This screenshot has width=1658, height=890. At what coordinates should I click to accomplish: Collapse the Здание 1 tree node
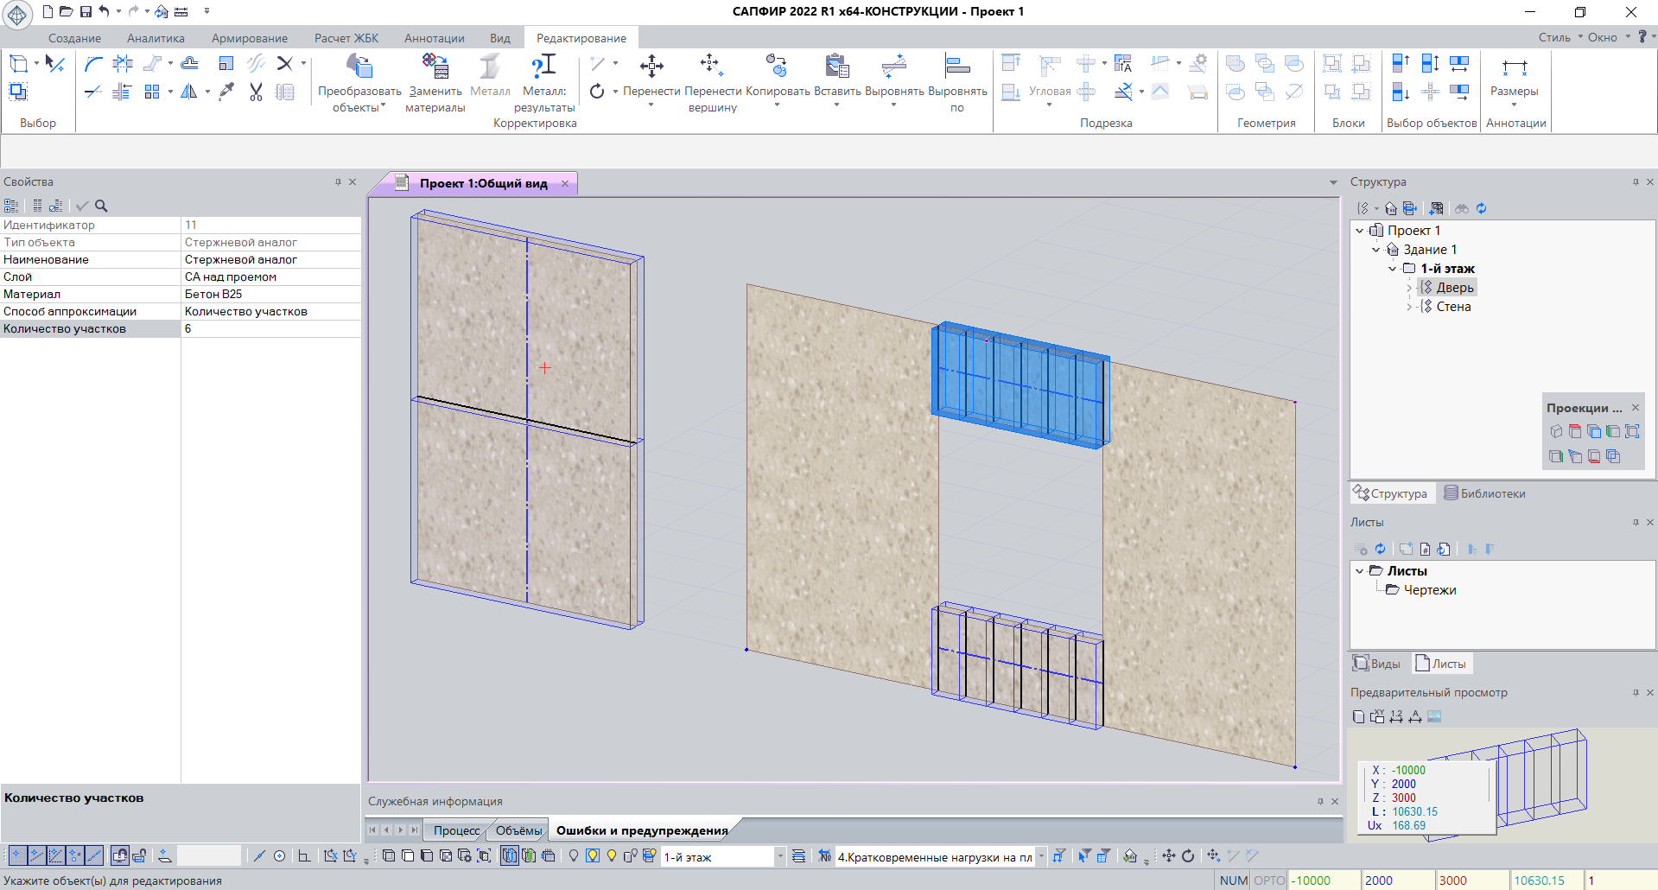1376,250
